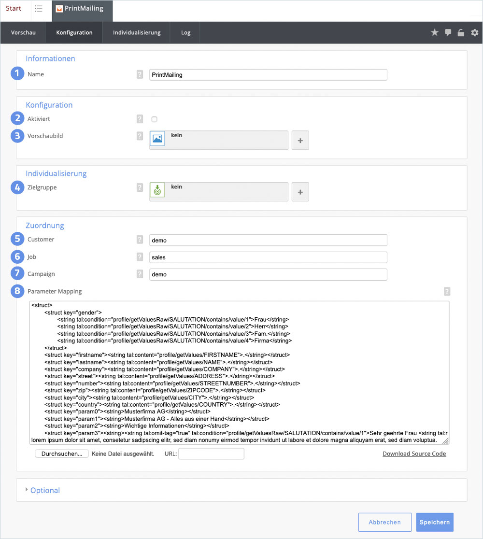Click the unlock padlock icon
Viewport: 483px width, 539px height.
pyautogui.click(x=461, y=33)
